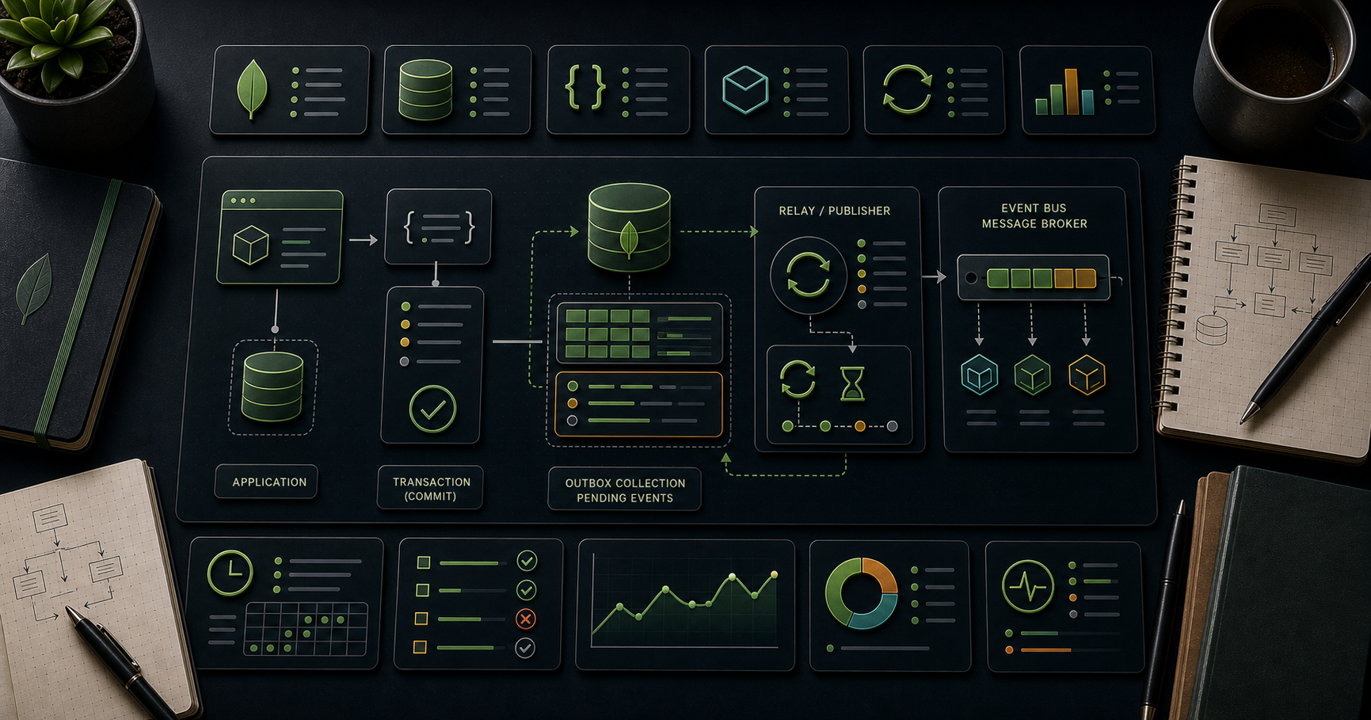
Task: Click the OUTBOX COLLECTION PENDING EVENTS label
Action: 625,490
